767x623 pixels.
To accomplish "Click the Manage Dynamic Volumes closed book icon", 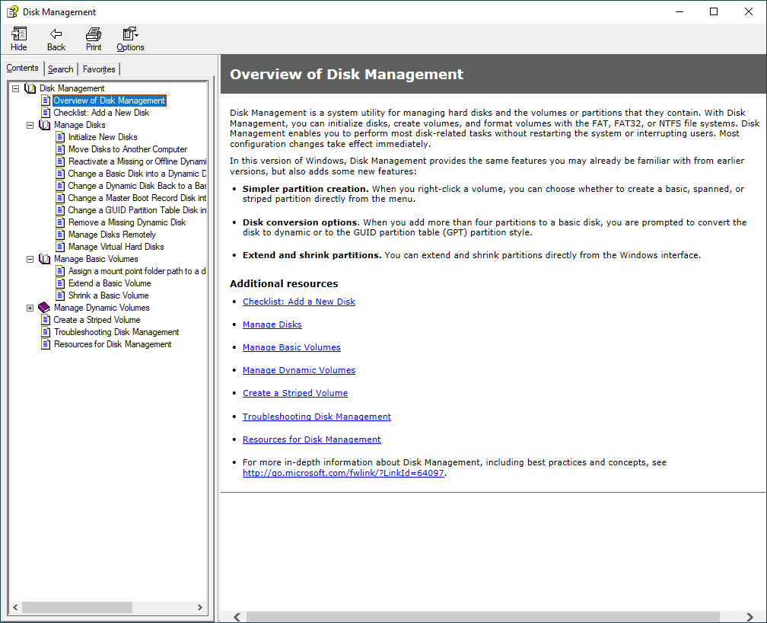I will click(x=44, y=308).
